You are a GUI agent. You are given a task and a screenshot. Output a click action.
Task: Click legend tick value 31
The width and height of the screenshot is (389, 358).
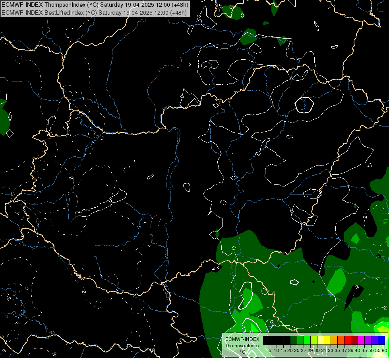click(x=324, y=350)
